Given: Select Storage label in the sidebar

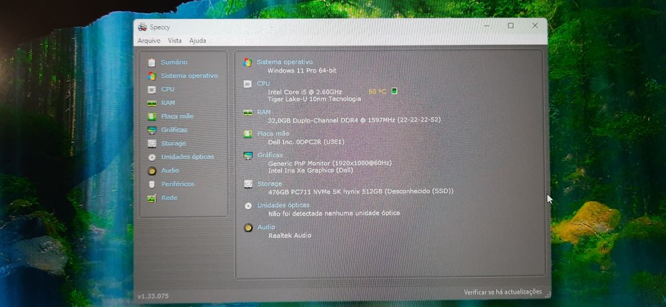Looking at the screenshot, I should click(173, 144).
